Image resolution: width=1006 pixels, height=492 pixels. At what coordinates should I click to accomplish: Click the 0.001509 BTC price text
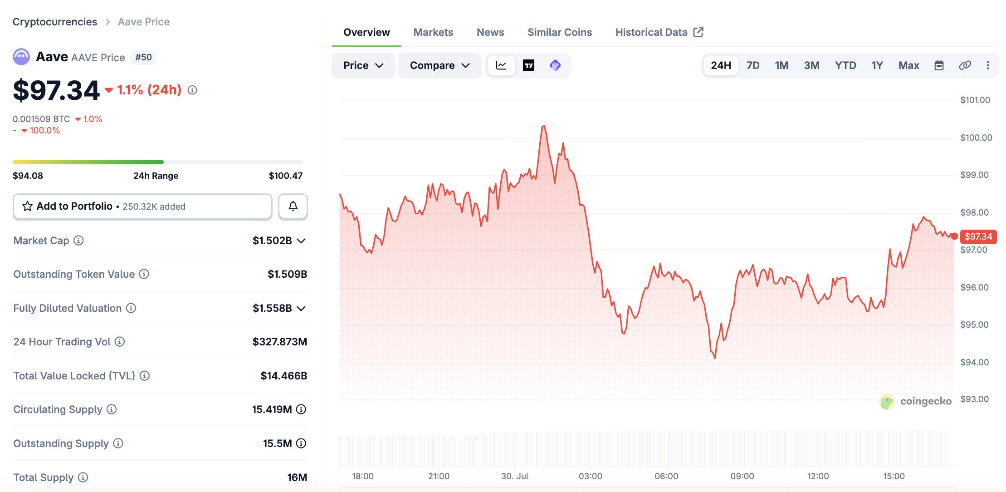pos(41,119)
